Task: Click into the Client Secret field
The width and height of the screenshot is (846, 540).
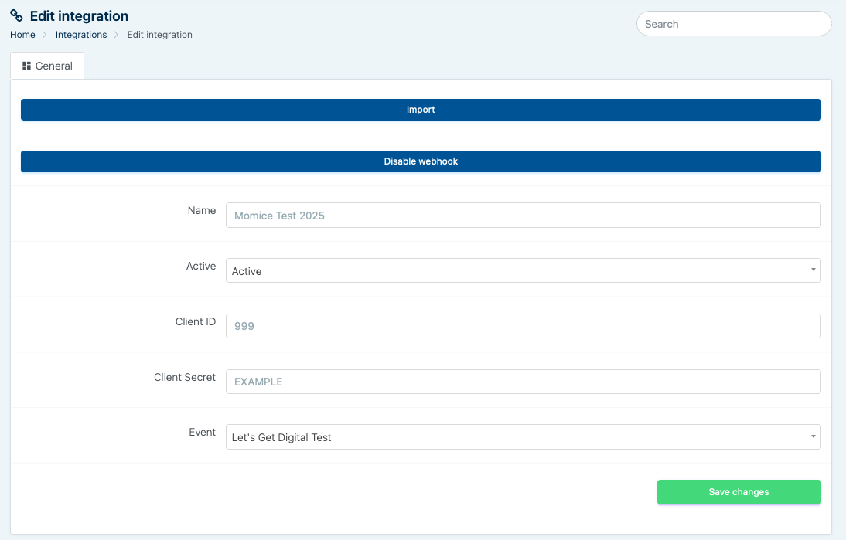Action: 523,382
